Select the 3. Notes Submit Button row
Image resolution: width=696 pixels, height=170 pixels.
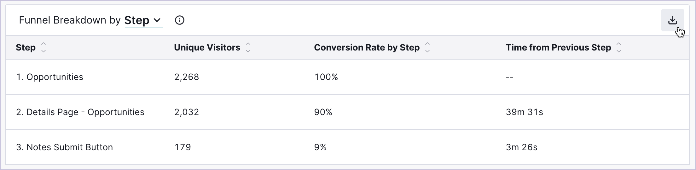tap(64, 147)
